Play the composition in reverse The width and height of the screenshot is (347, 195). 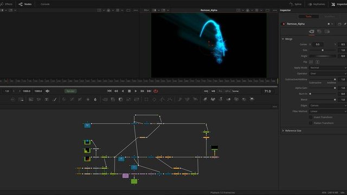coord(123,91)
